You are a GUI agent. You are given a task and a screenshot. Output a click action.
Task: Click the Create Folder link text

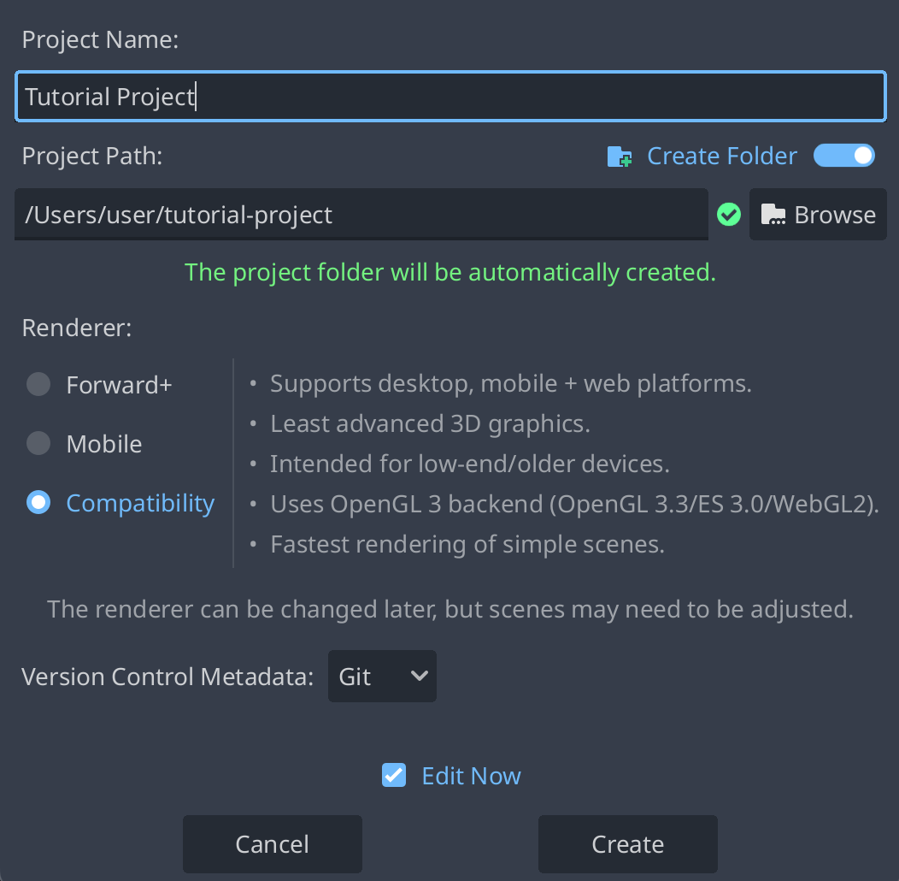click(721, 156)
